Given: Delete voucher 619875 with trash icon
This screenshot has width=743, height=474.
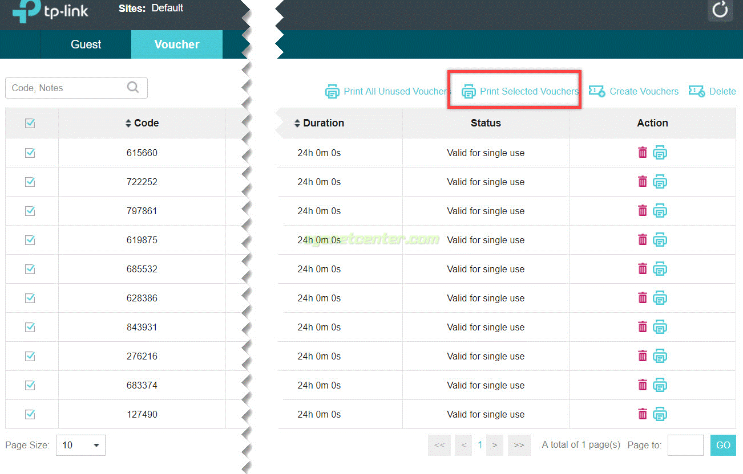Looking at the screenshot, I should 643,240.
